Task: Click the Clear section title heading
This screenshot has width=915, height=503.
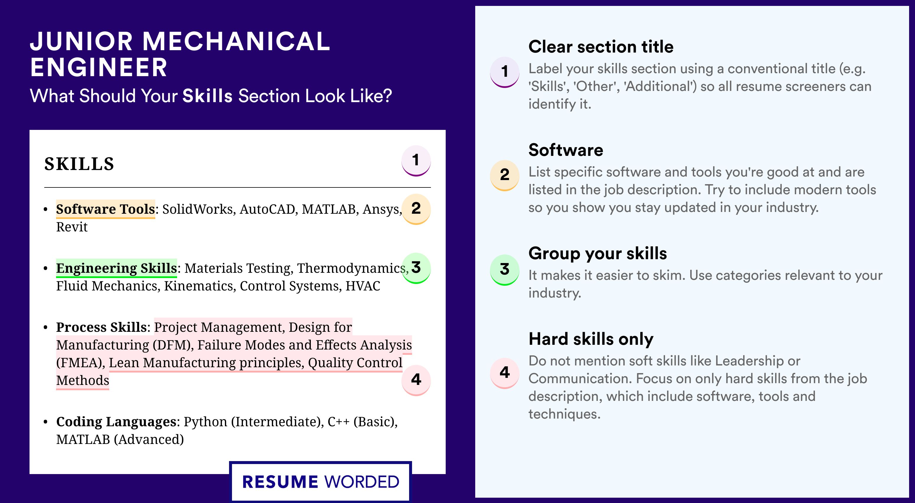Action: pyautogui.click(x=601, y=47)
